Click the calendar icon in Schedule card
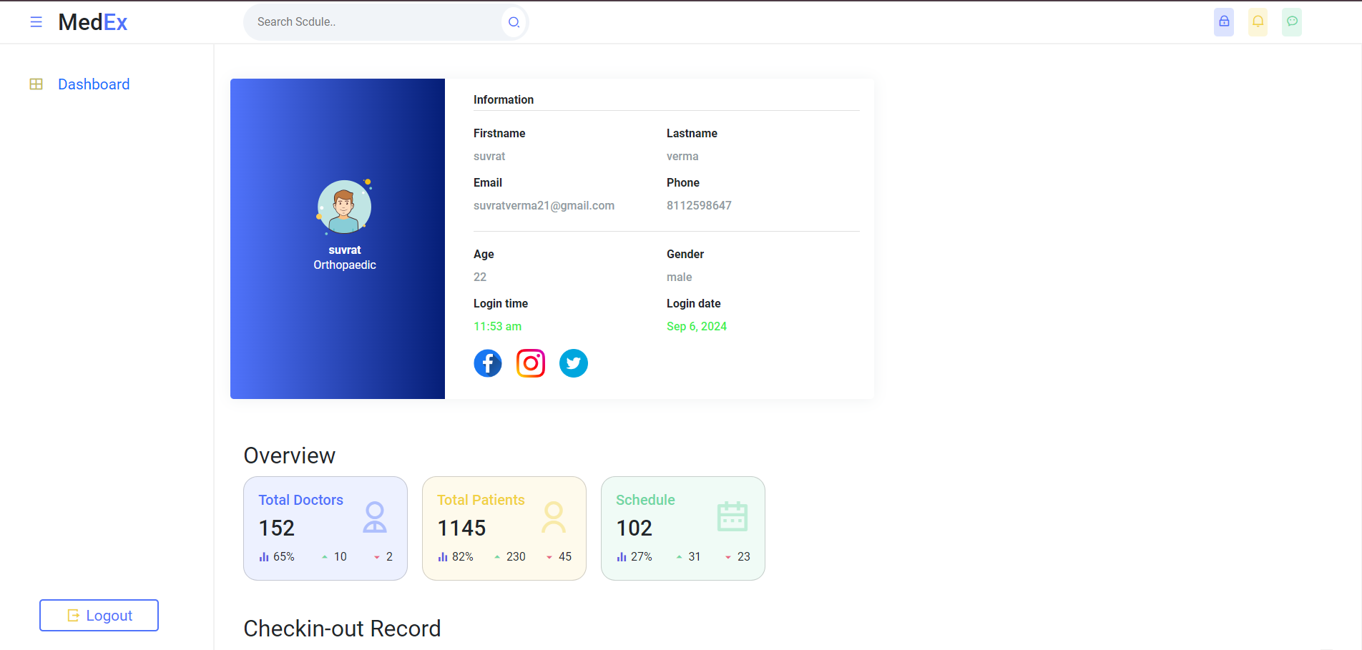The image size is (1362, 650). 733,516
